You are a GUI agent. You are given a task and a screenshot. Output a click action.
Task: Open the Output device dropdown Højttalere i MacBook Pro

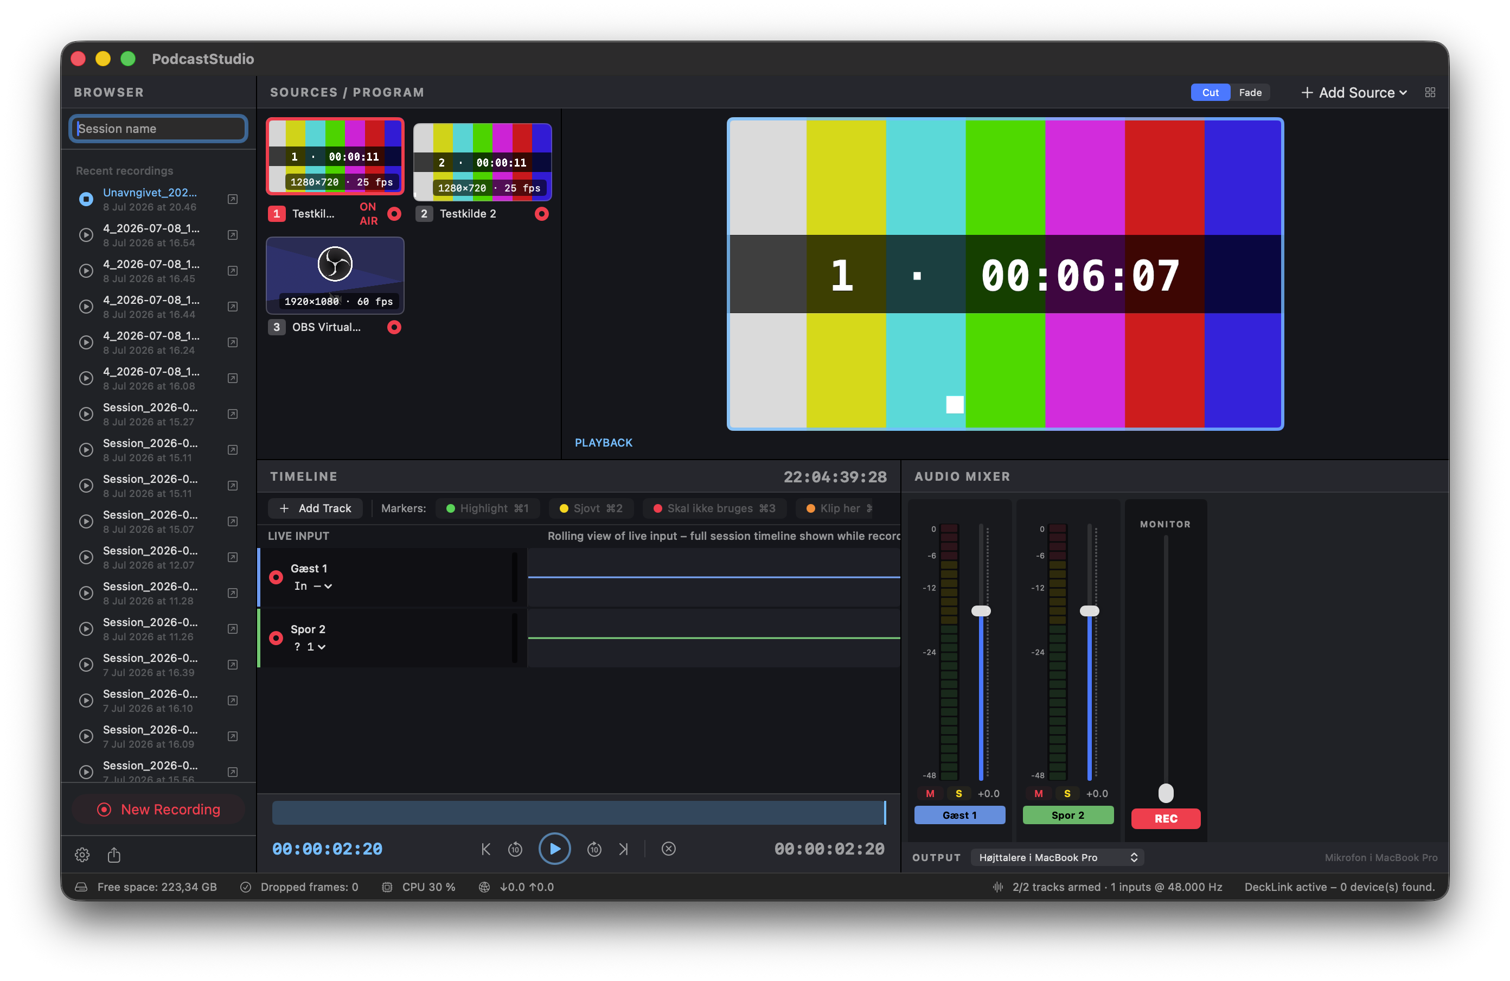coord(1058,858)
